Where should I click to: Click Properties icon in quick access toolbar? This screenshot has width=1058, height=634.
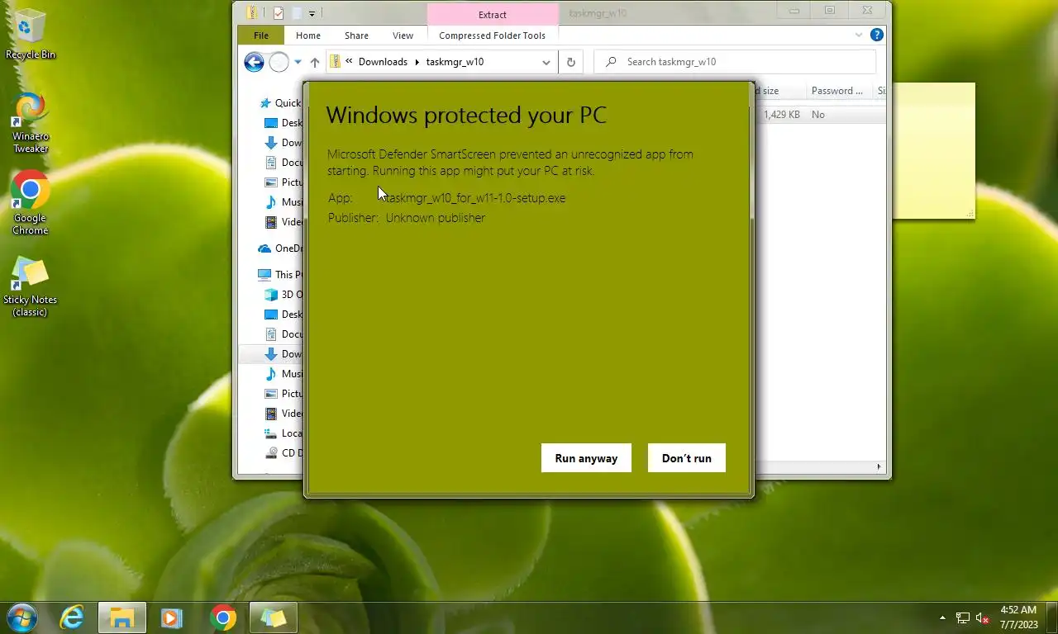point(279,12)
